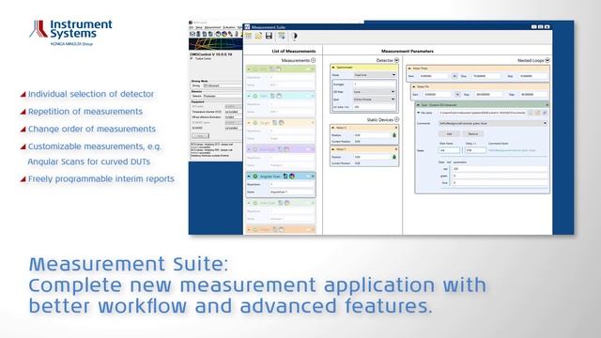Click the document icon on the first green measurement card
This screenshot has height=338, width=601.
pos(271,69)
